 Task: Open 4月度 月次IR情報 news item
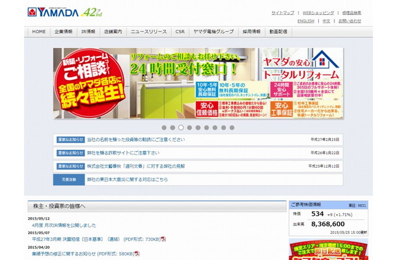pyautogui.click(x=64, y=226)
